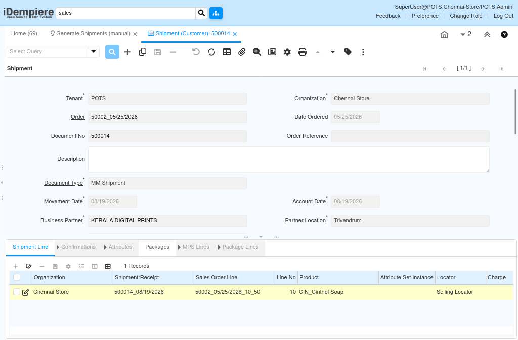Open the three-dot more options menu
The height and width of the screenshot is (340, 518).
tap(363, 52)
